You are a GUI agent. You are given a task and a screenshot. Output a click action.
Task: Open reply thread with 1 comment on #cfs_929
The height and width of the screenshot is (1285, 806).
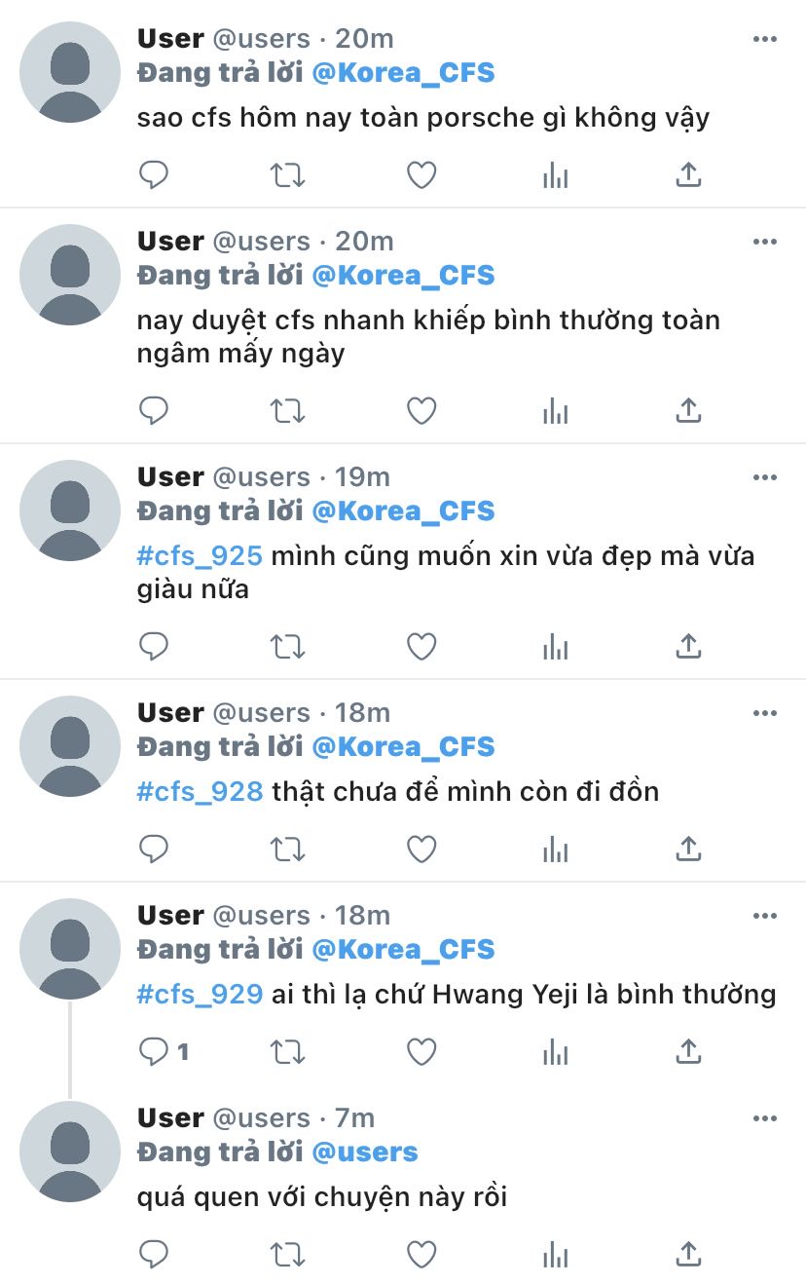(164, 1052)
